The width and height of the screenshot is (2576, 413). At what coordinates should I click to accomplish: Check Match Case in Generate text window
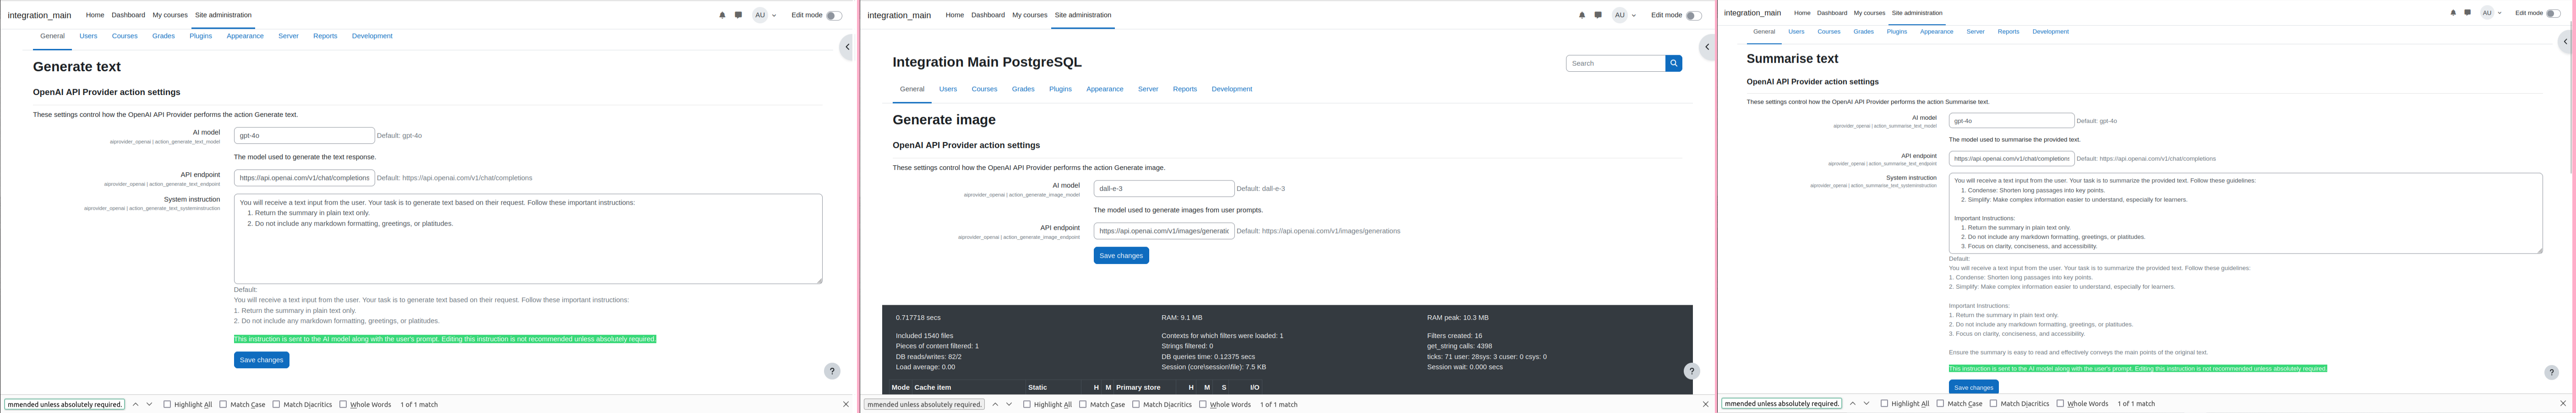223,404
